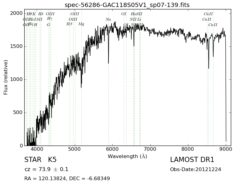Screen dimensions: 243x182
Task: Click the 'Hα' line label
Action: 133,14
